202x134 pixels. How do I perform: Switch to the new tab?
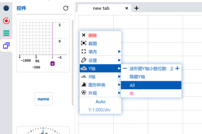tap(101, 8)
